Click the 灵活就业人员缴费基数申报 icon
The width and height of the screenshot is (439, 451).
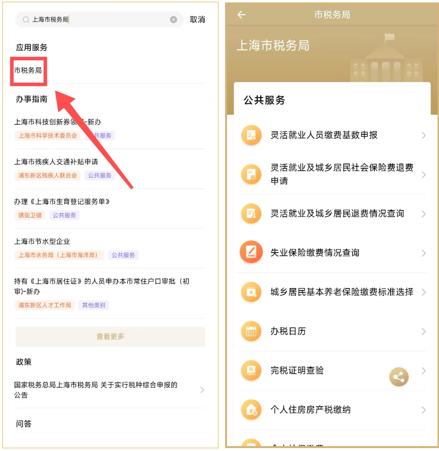(251, 135)
